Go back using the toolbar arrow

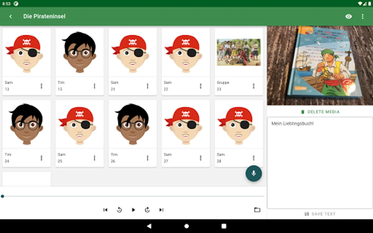11,16
